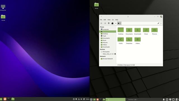179x101 pixels.
Task: Open the Go menu
Action: point(113,20)
